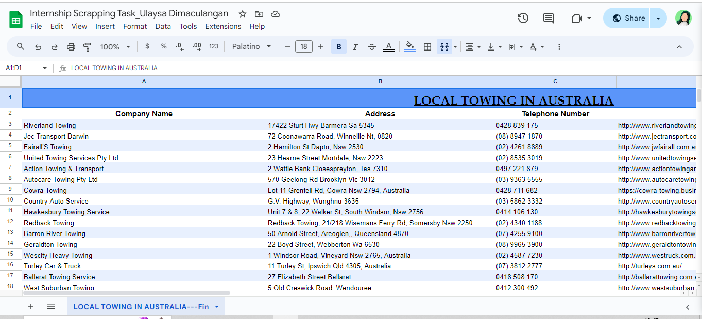Select the LOCAL TOWING IN AUSTRALIA sheet tab
The height and width of the screenshot is (319, 702).
[141, 307]
